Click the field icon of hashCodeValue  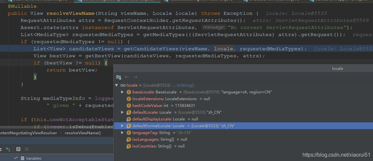pyautogui.click(x=129, y=106)
